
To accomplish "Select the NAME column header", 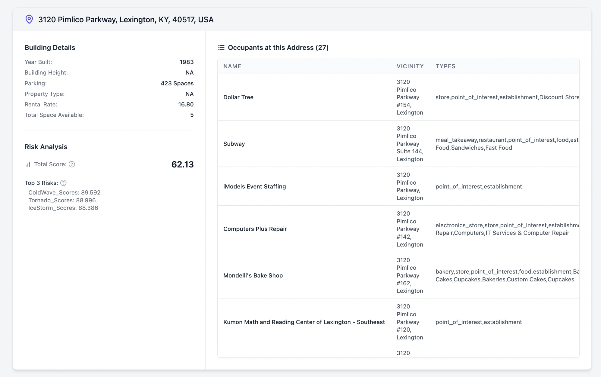I will click(232, 66).
